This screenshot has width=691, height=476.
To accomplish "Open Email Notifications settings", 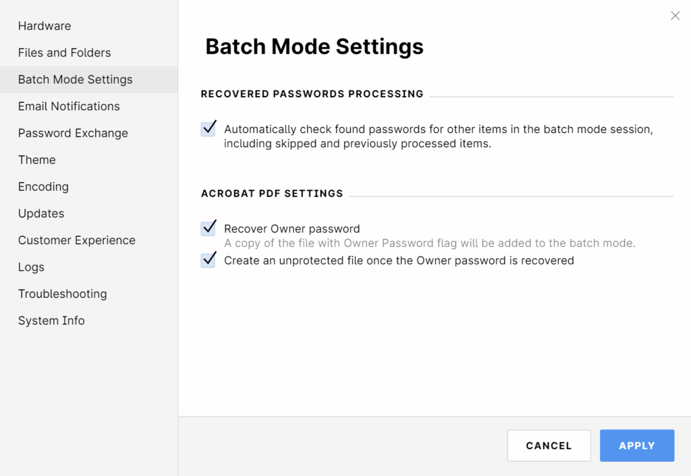I will (69, 107).
